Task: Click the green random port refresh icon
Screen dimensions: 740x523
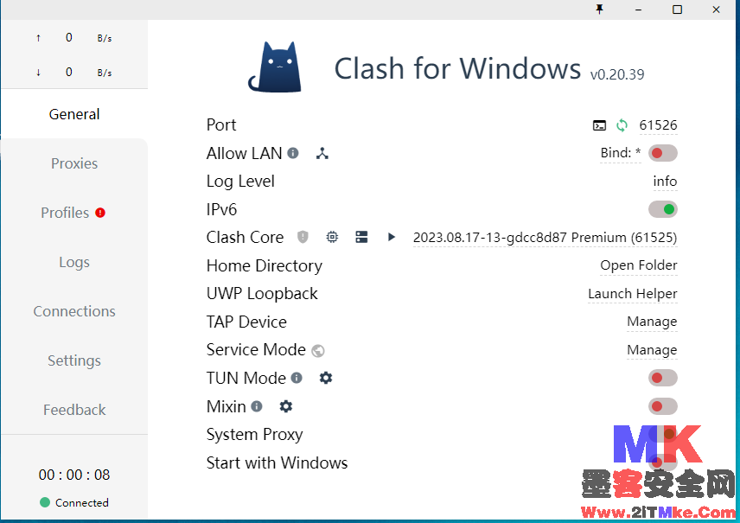Action: pos(622,125)
